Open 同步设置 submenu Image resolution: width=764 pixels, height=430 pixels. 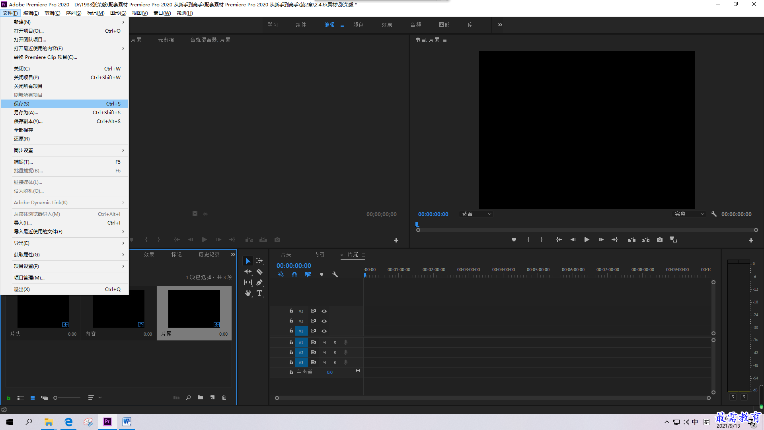point(64,150)
